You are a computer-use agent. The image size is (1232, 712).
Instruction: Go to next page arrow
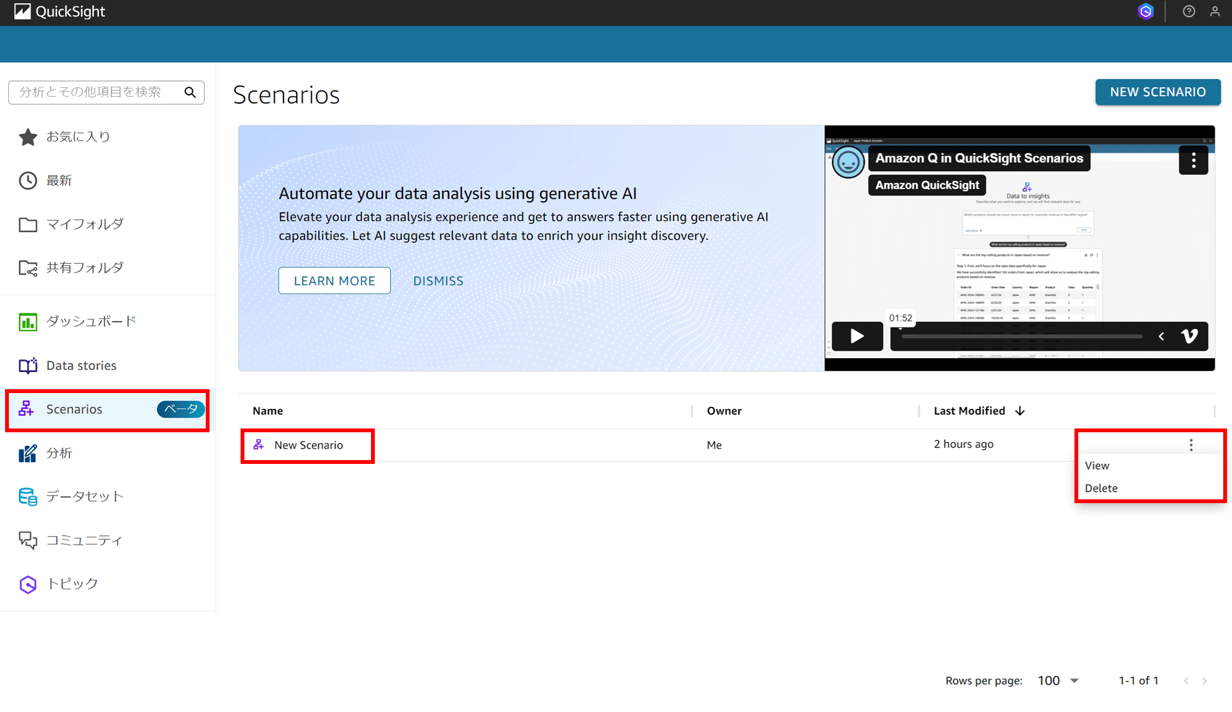(x=1205, y=681)
